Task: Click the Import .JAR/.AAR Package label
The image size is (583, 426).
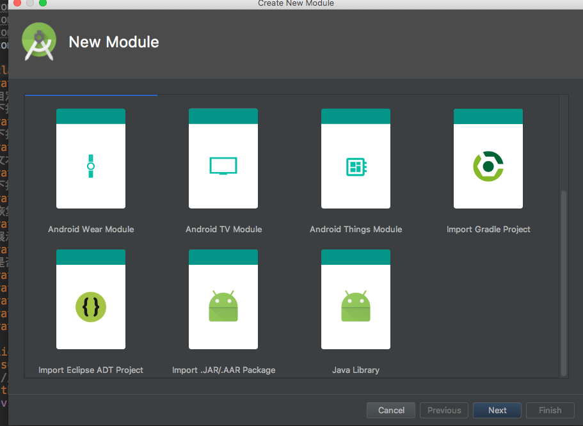Action: (x=223, y=370)
